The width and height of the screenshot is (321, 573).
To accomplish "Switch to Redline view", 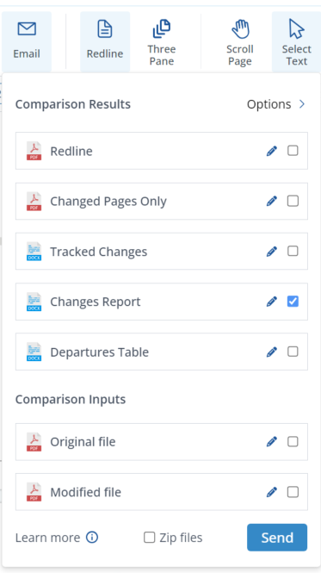I will tap(105, 41).
